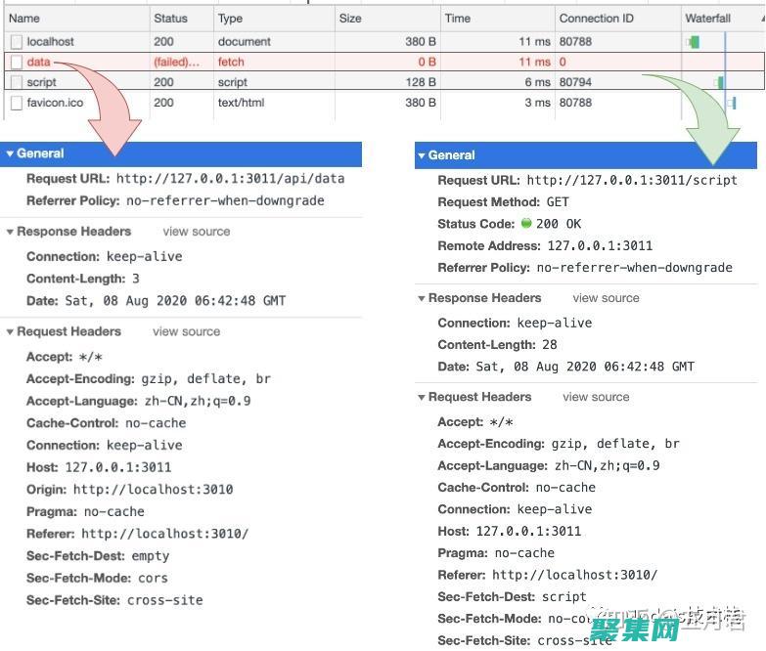Click the file icon beside failed data request
Viewport: 766px width, 651px height.
click(x=17, y=63)
